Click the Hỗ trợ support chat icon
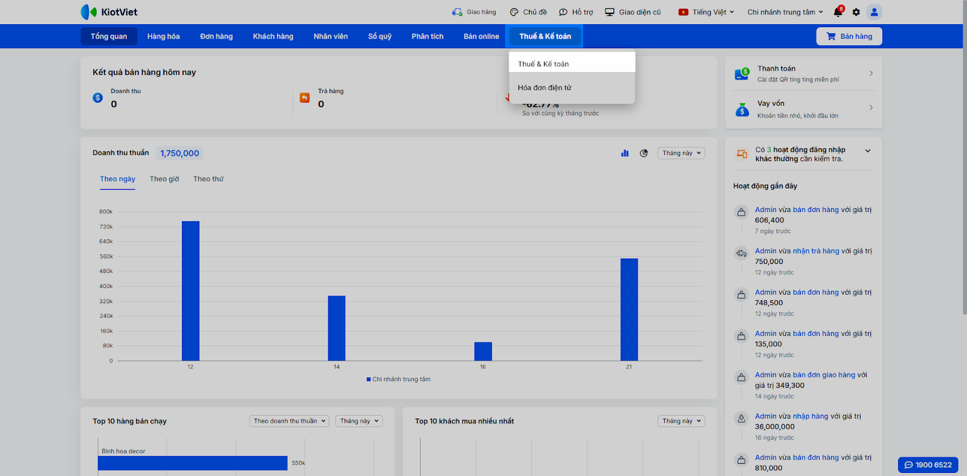This screenshot has height=476, width=967. [563, 12]
